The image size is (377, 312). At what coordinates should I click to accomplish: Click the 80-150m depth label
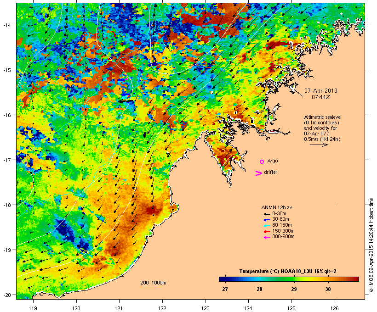coord(282,225)
